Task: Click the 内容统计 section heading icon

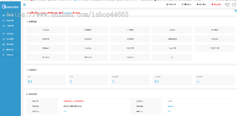Action: click(27, 70)
